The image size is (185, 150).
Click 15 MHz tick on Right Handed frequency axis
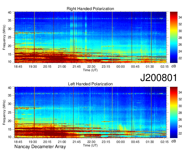tap(10, 54)
